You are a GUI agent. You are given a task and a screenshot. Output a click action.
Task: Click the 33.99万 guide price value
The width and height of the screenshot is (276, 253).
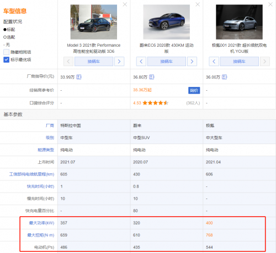point(67,77)
